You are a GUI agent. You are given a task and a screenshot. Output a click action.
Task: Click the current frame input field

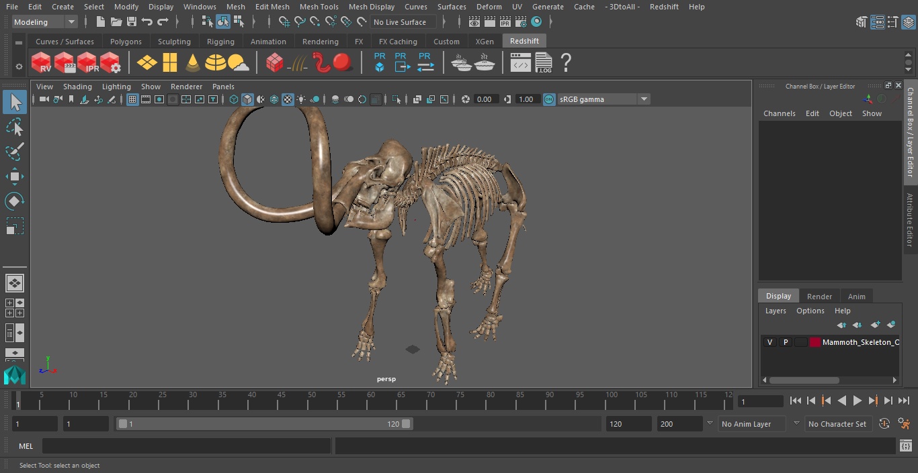760,401
